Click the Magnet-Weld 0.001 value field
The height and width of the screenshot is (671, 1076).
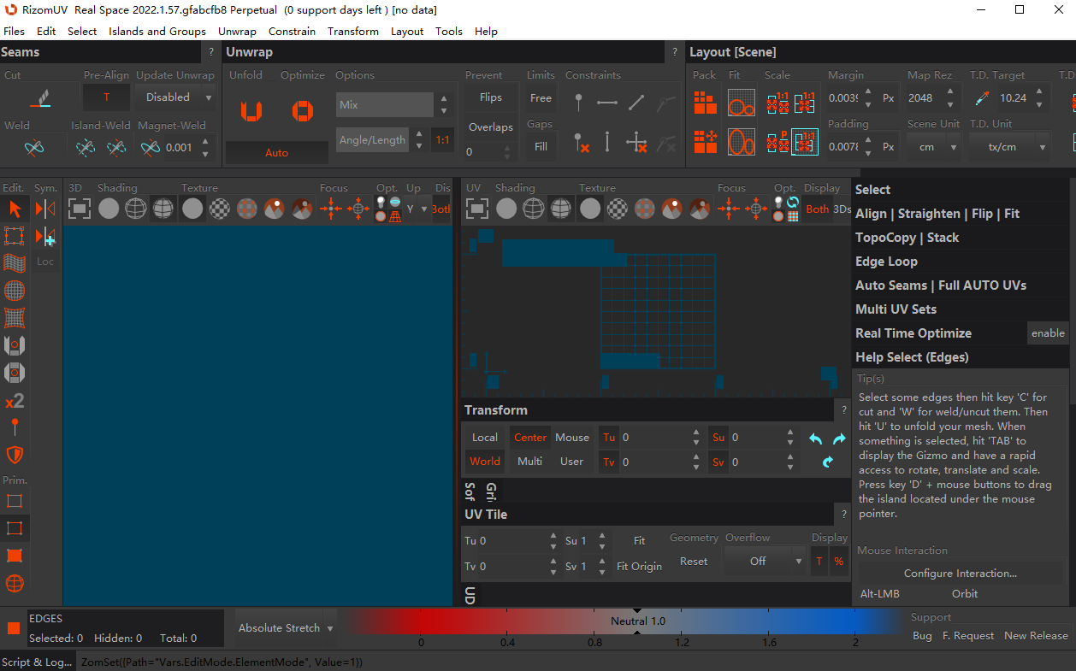pos(180,148)
